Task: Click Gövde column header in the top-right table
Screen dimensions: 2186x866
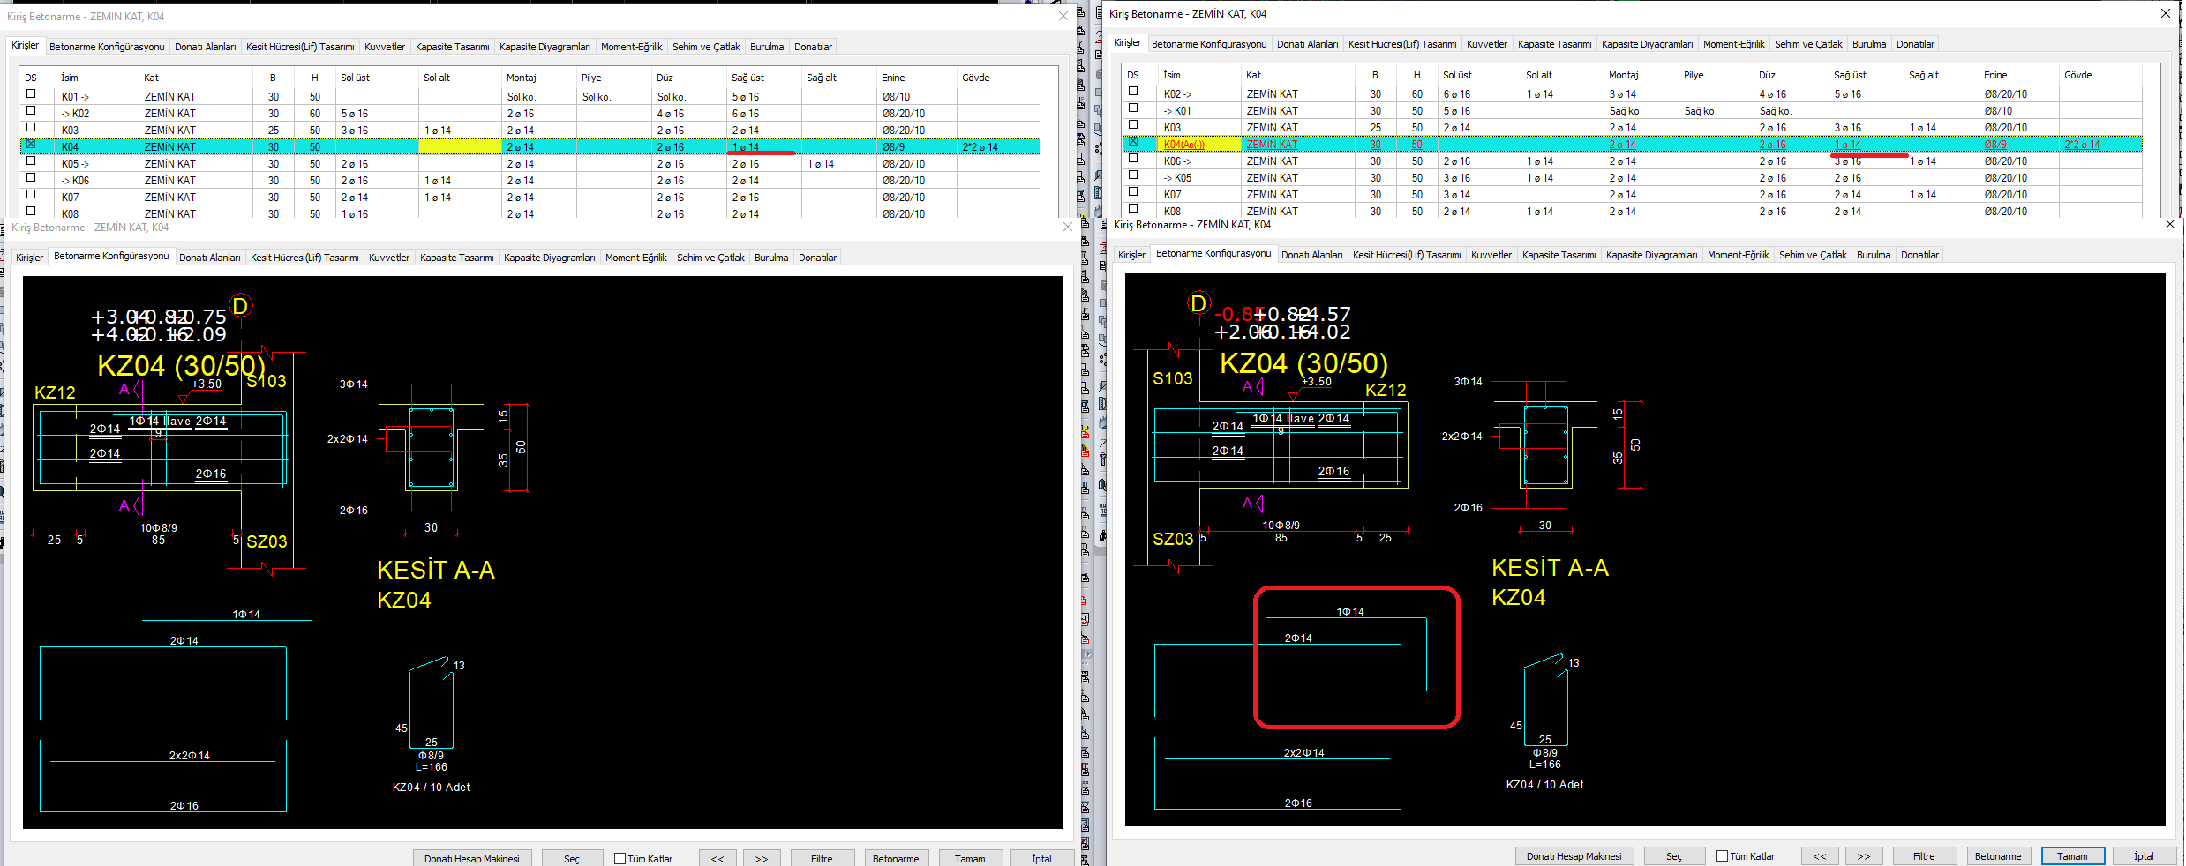Action: (x=2077, y=75)
